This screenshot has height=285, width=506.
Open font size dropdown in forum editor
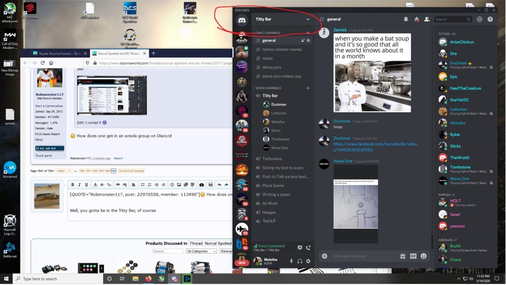pos(102,185)
